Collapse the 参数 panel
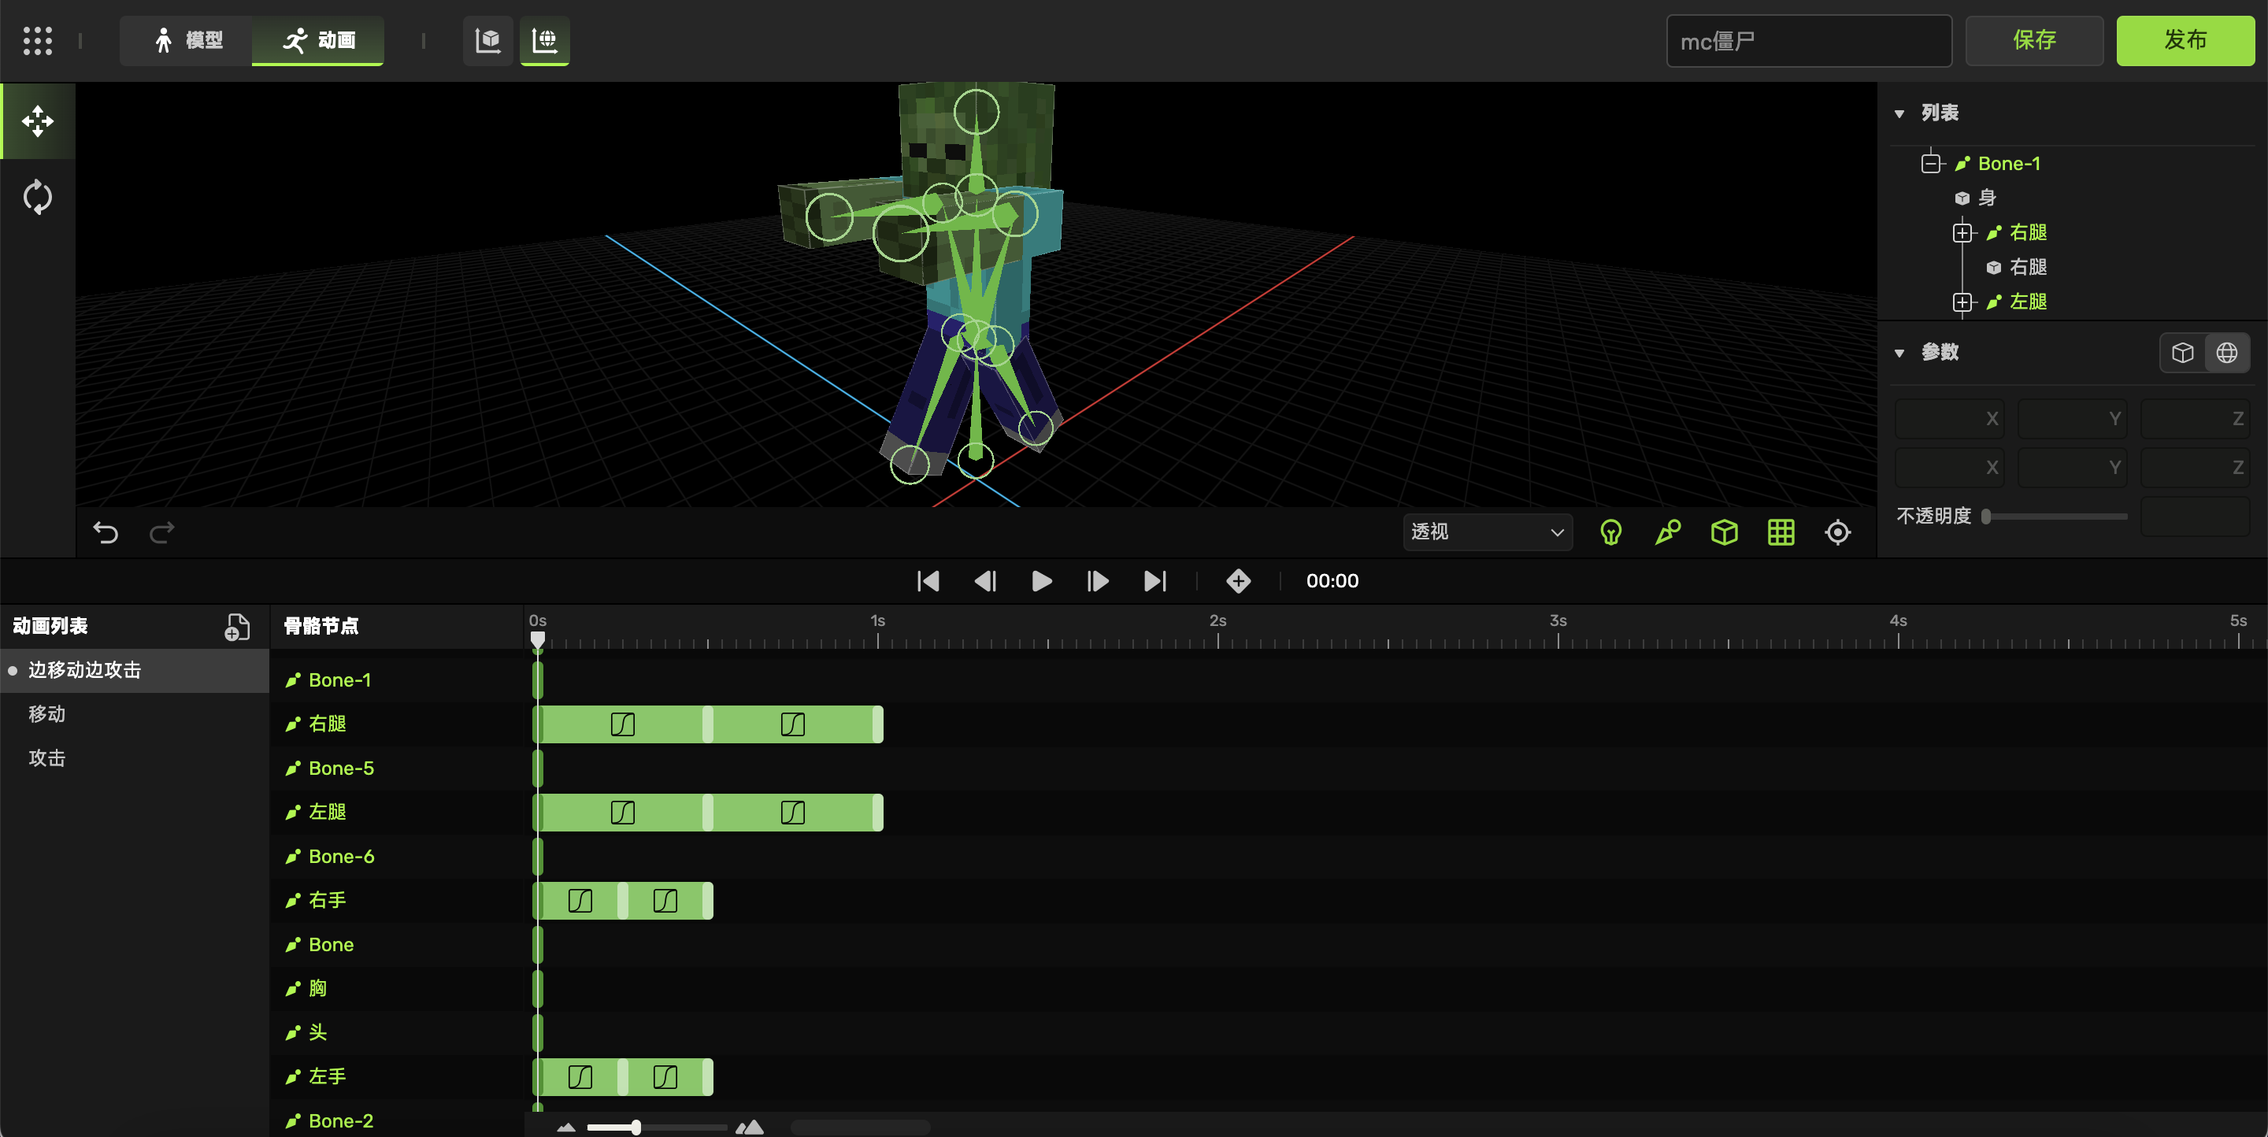The height and width of the screenshot is (1137, 2268). click(1899, 353)
